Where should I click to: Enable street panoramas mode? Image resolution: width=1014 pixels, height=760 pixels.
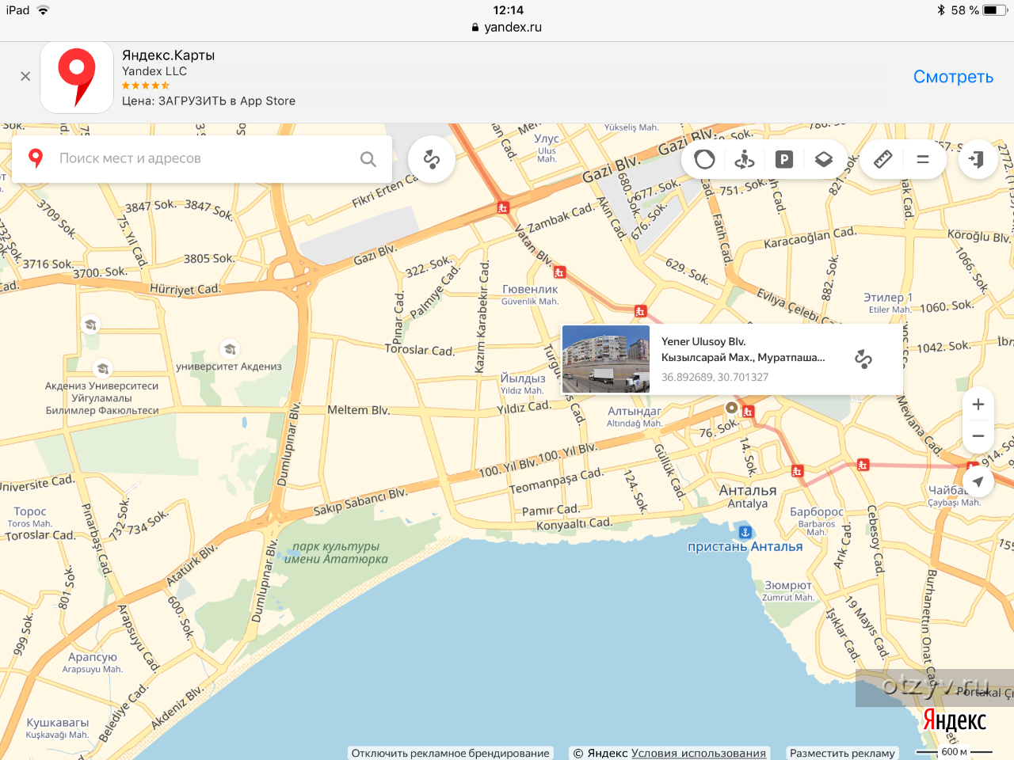point(744,159)
